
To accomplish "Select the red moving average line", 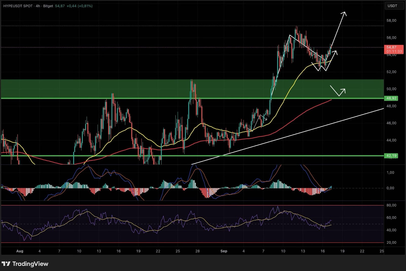I will (x=203, y=141).
